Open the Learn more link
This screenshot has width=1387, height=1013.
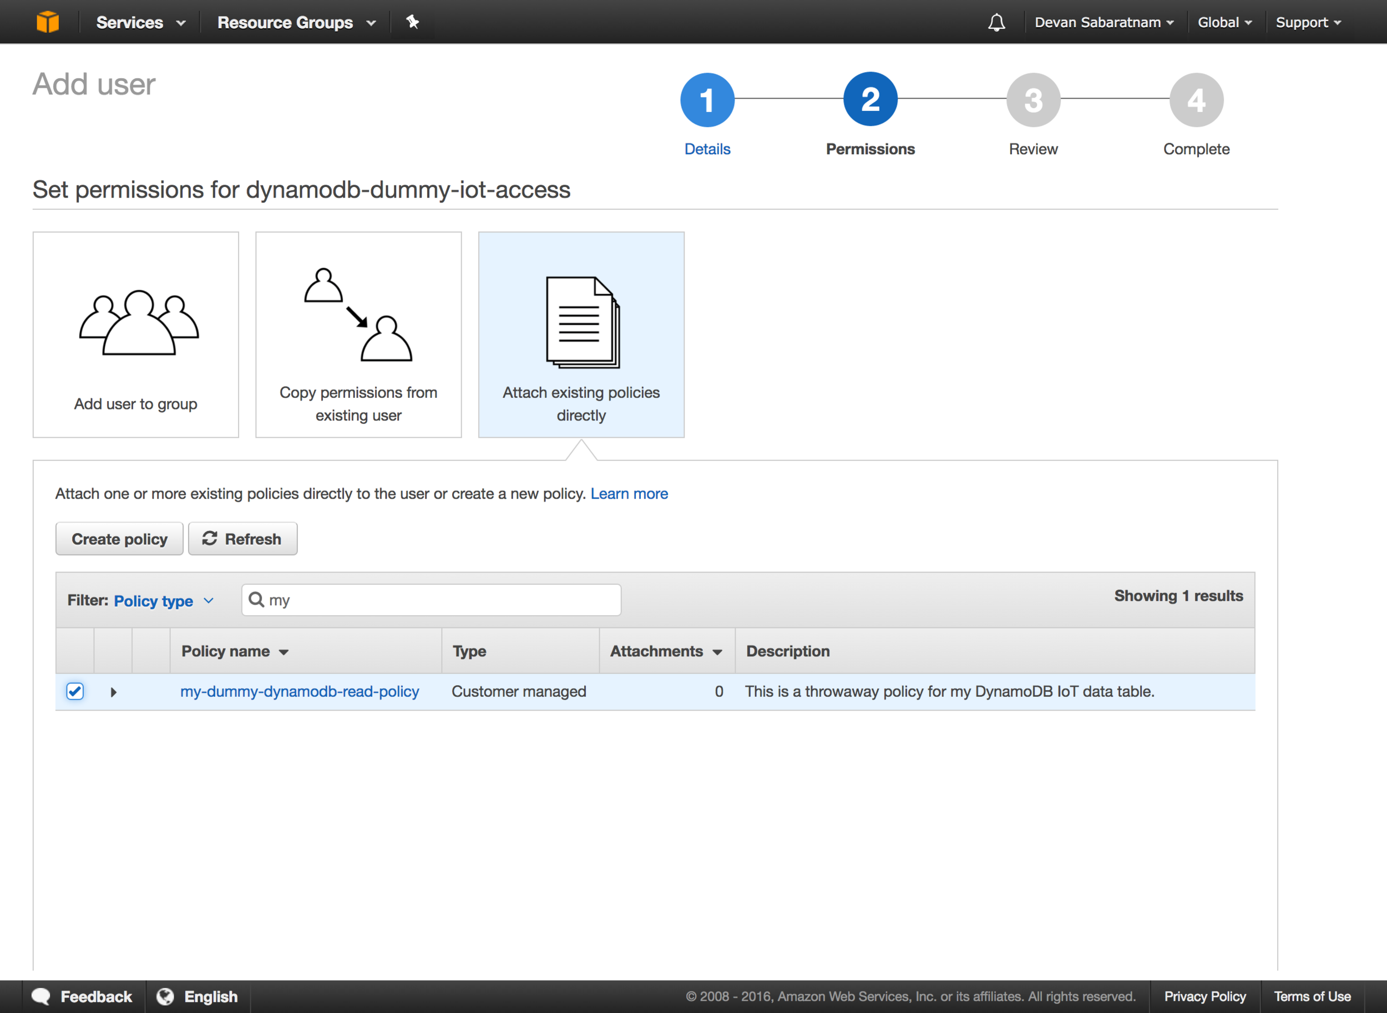pos(629,494)
